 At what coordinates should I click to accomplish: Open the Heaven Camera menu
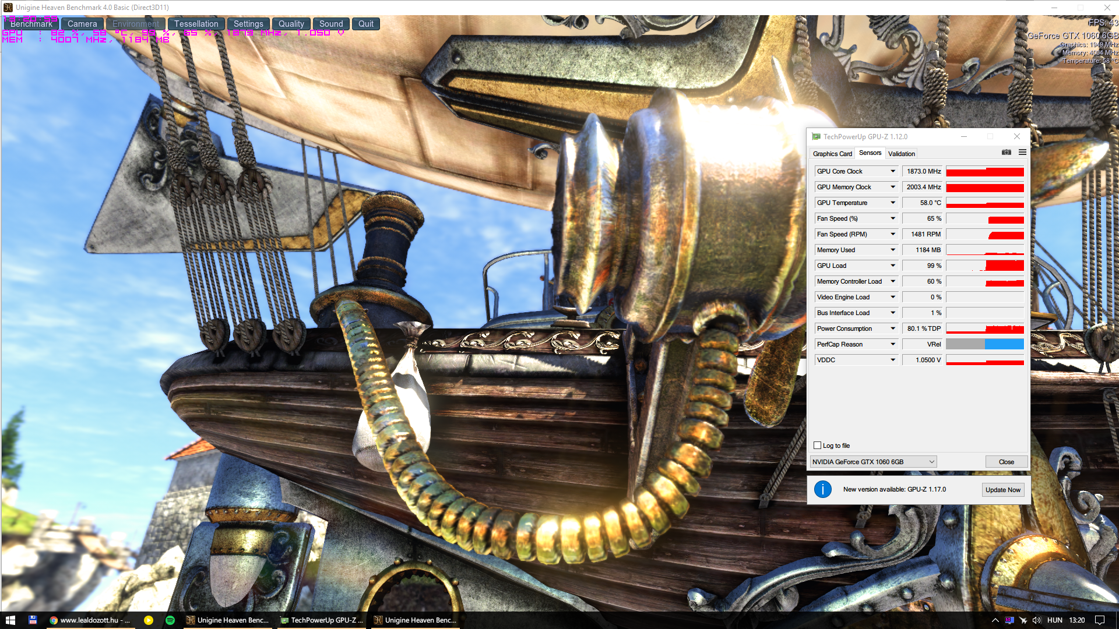coord(82,24)
